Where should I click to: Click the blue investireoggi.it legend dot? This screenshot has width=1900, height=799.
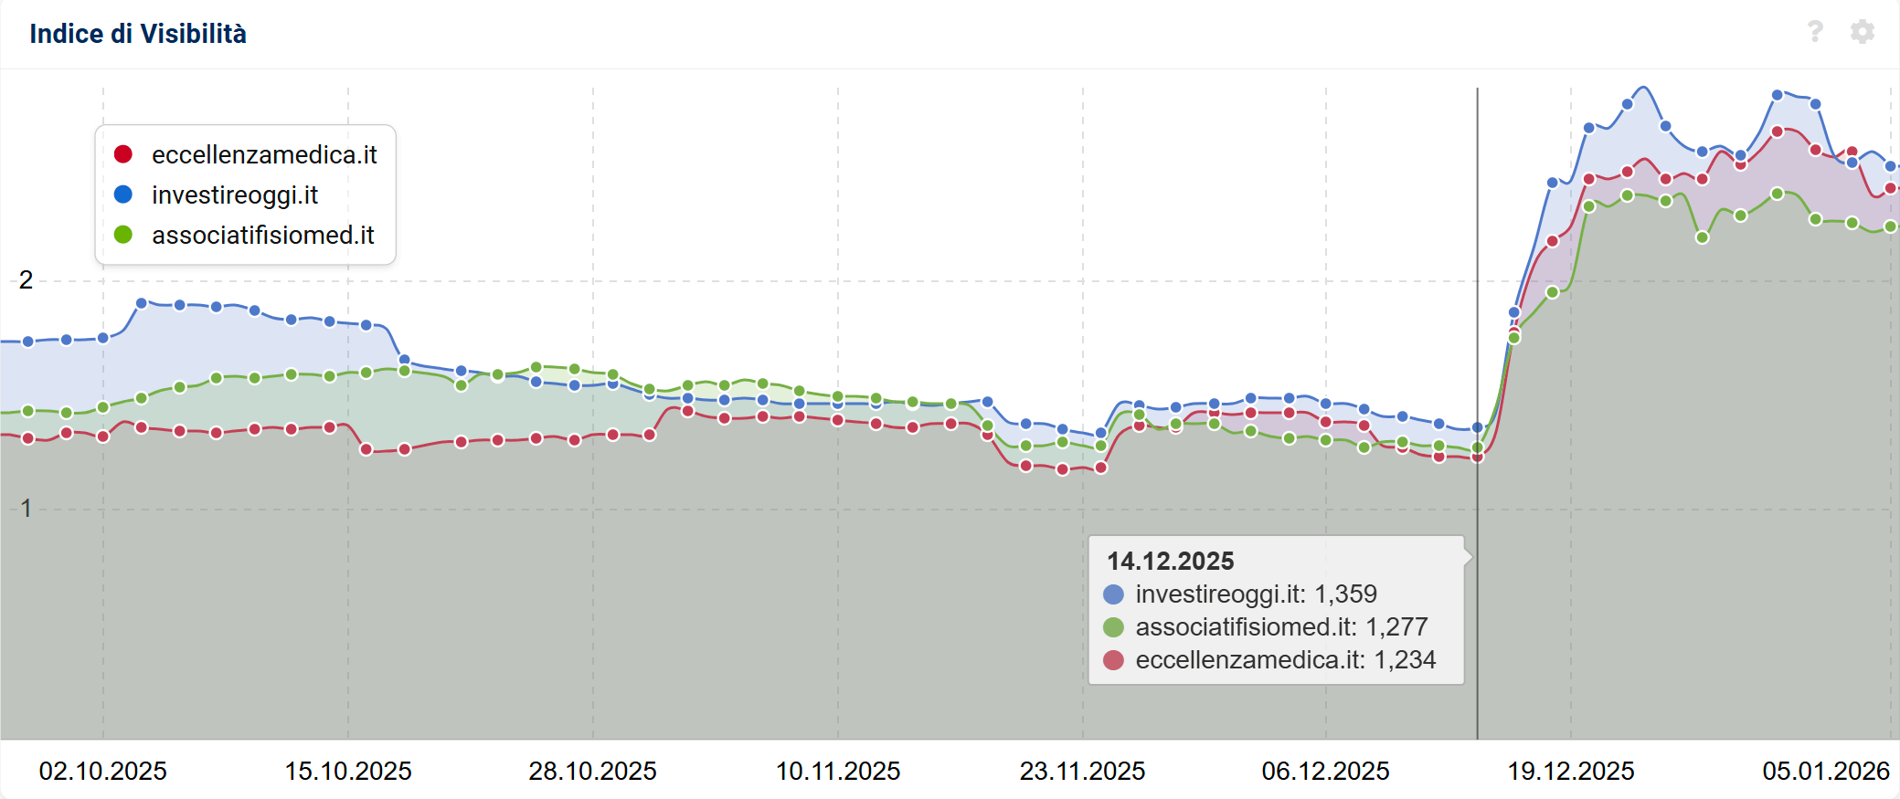coord(123,194)
